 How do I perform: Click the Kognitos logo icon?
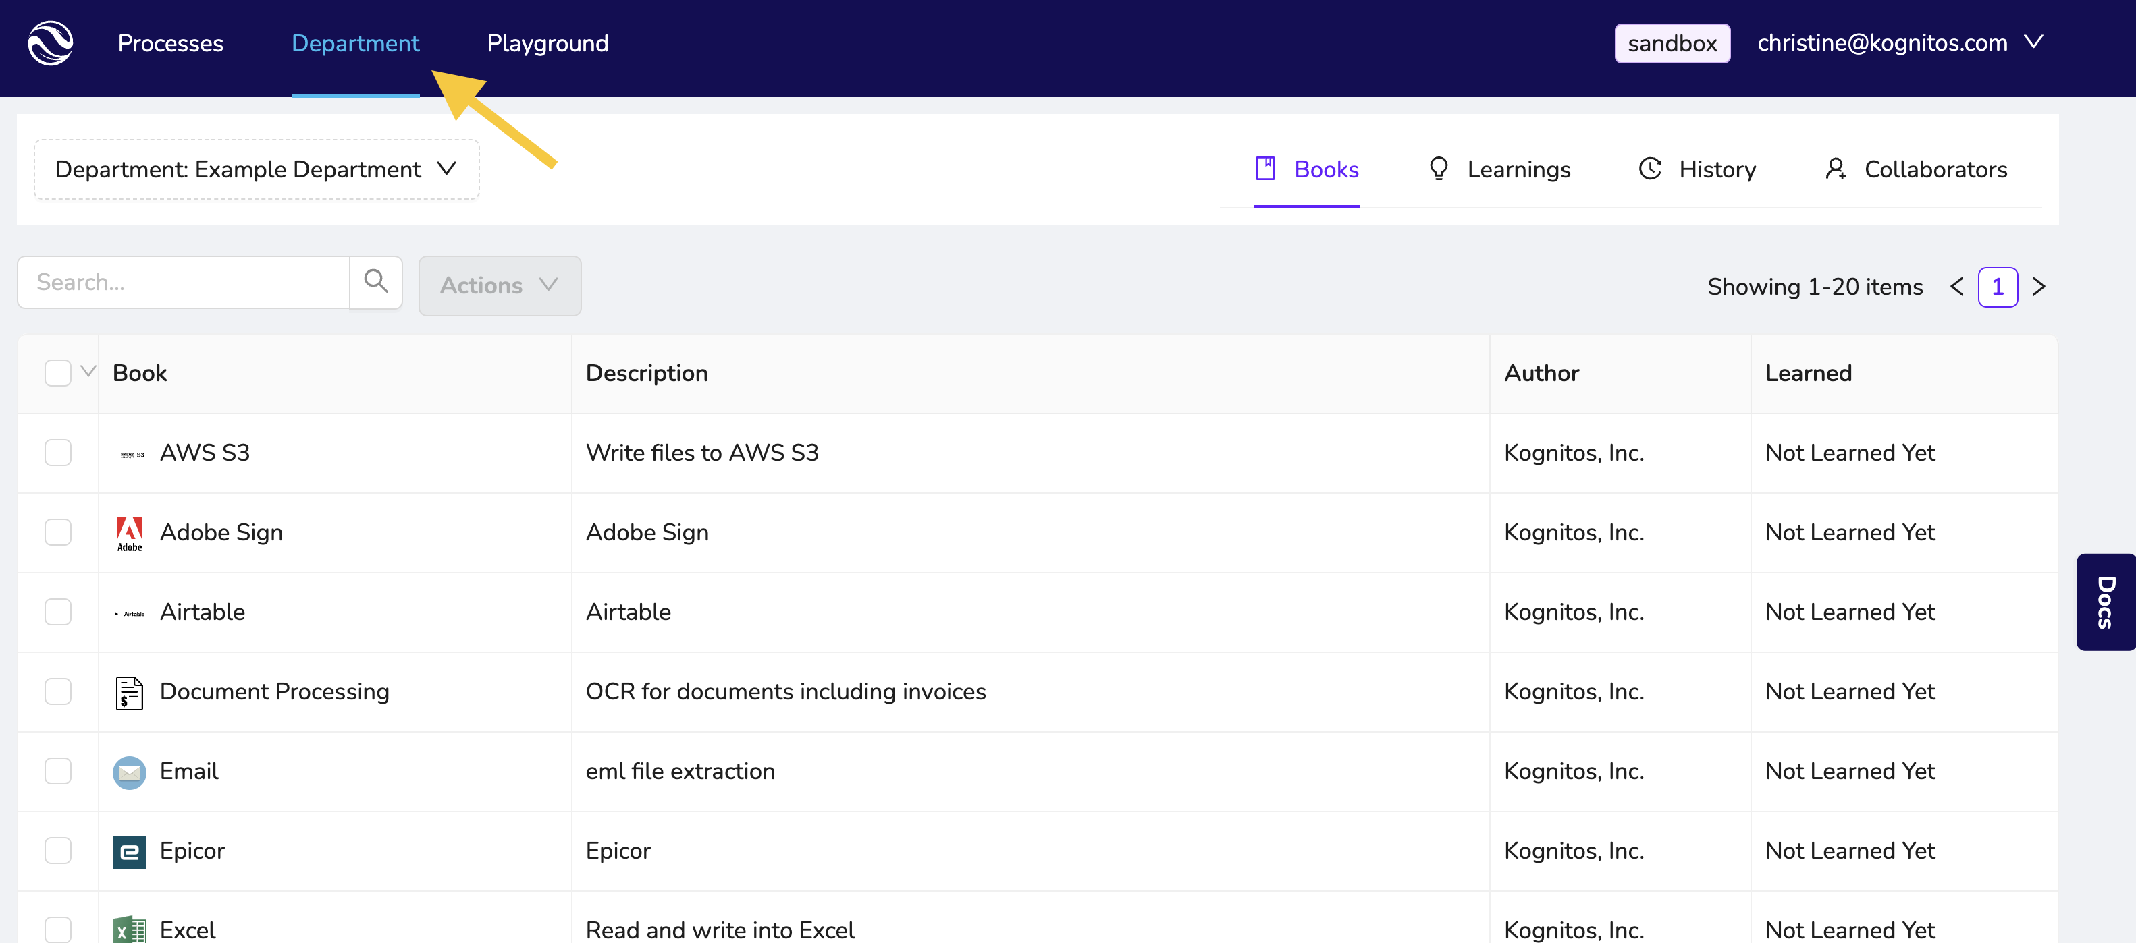click(x=50, y=43)
